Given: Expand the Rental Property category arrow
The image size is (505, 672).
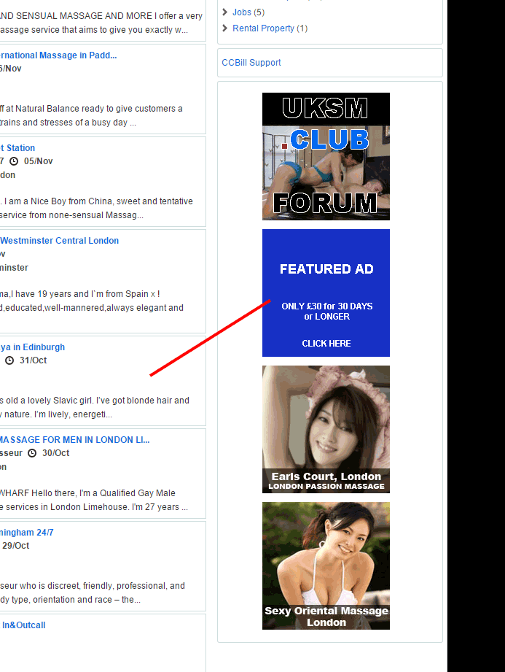Looking at the screenshot, I should coord(225,28).
